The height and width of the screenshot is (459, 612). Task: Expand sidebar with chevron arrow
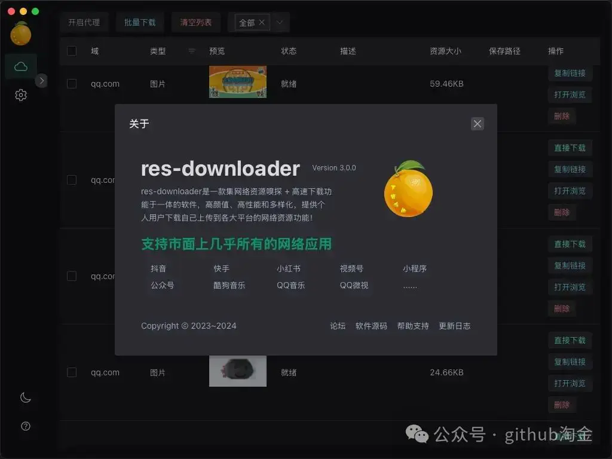(41, 81)
